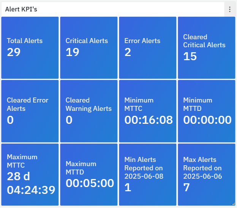Select the Total Alerts tile
The image size is (237, 208).
(x=30, y=48)
